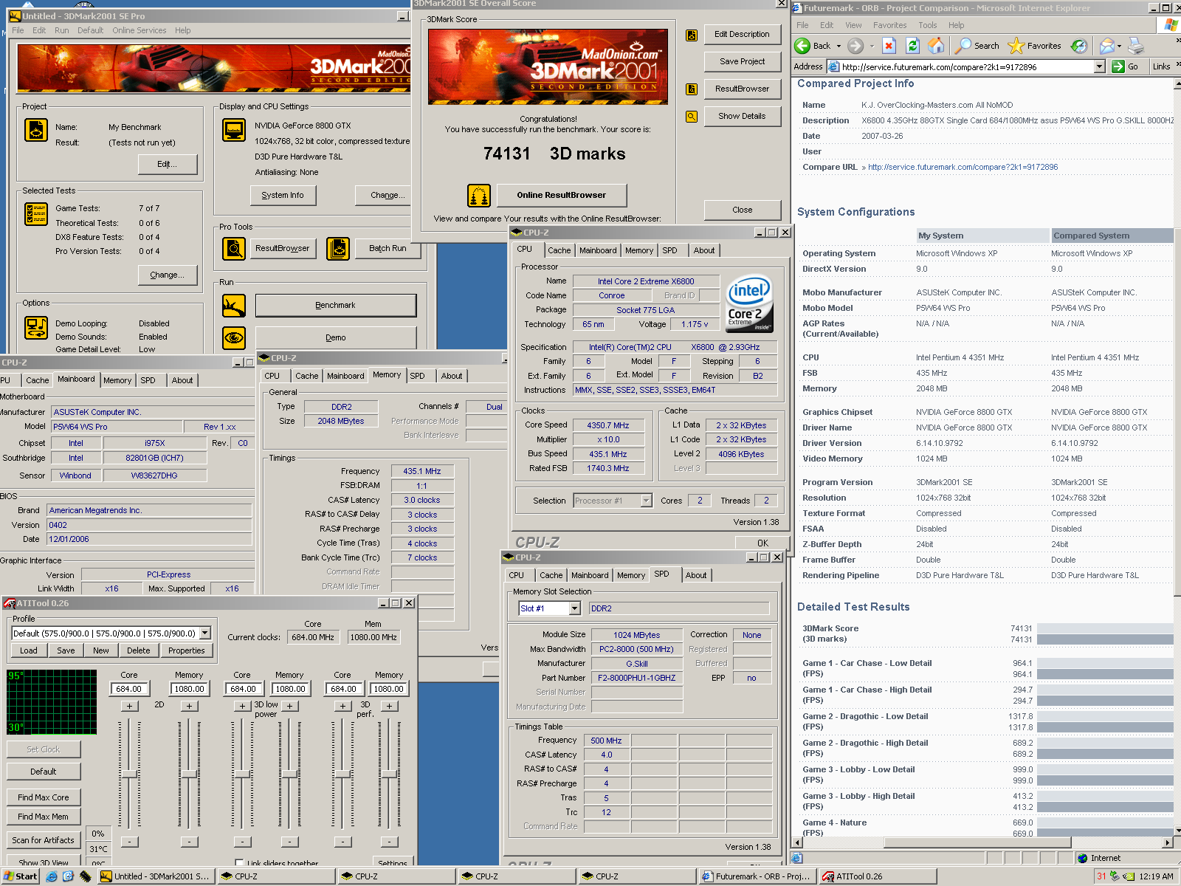Click the Refresh icon in IE toolbar
1181x886 pixels.
tap(912, 46)
